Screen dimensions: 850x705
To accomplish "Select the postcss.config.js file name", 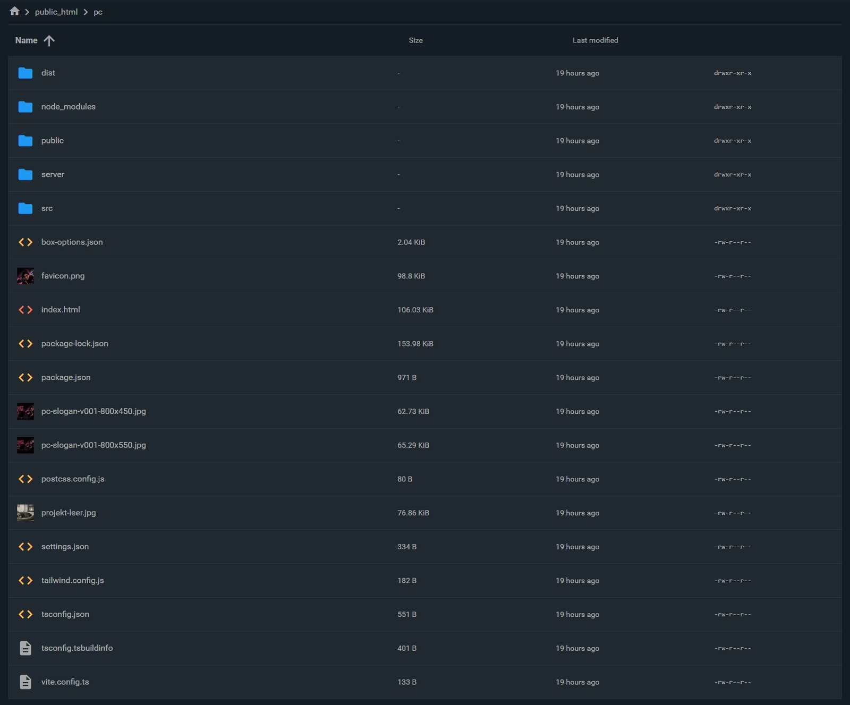I will (73, 479).
